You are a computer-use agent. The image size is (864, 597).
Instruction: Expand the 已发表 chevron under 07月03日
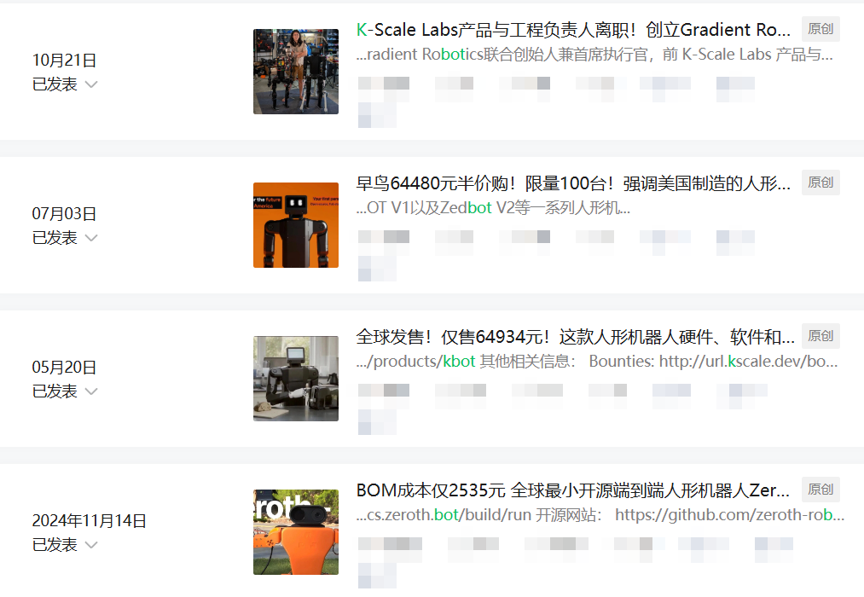[91, 239]
